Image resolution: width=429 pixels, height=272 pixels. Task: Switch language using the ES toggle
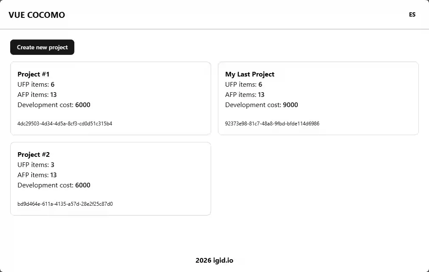(412, 14)
